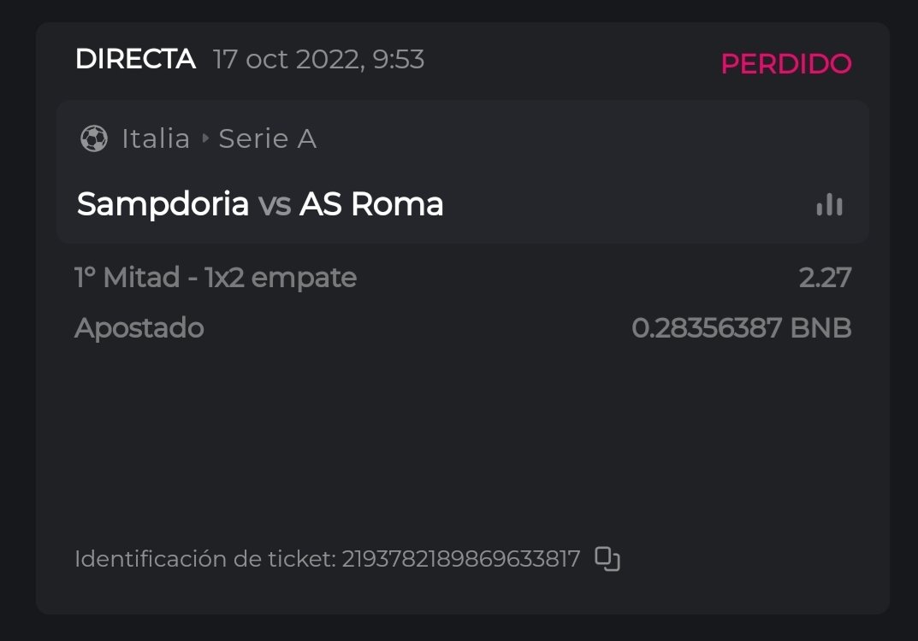Open the Italia country link

156,138
